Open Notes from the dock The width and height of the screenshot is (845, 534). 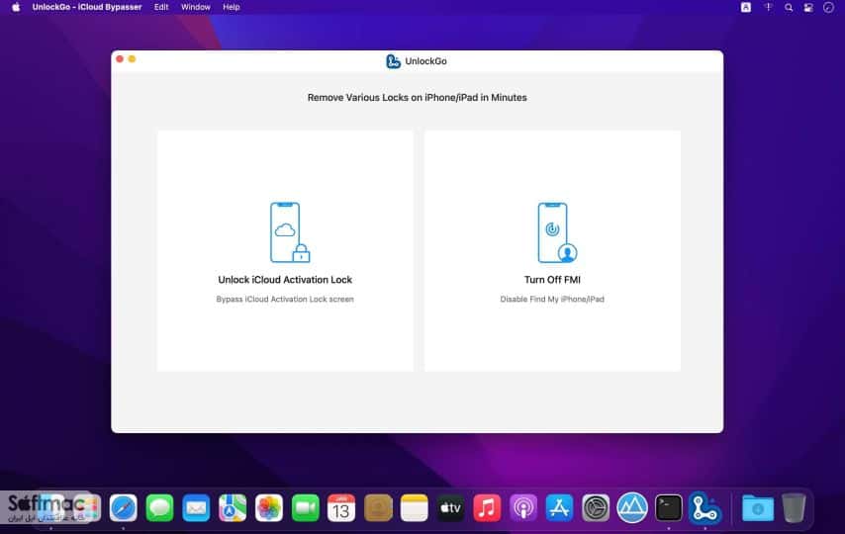pyautogui.click(x=414, y=508)
